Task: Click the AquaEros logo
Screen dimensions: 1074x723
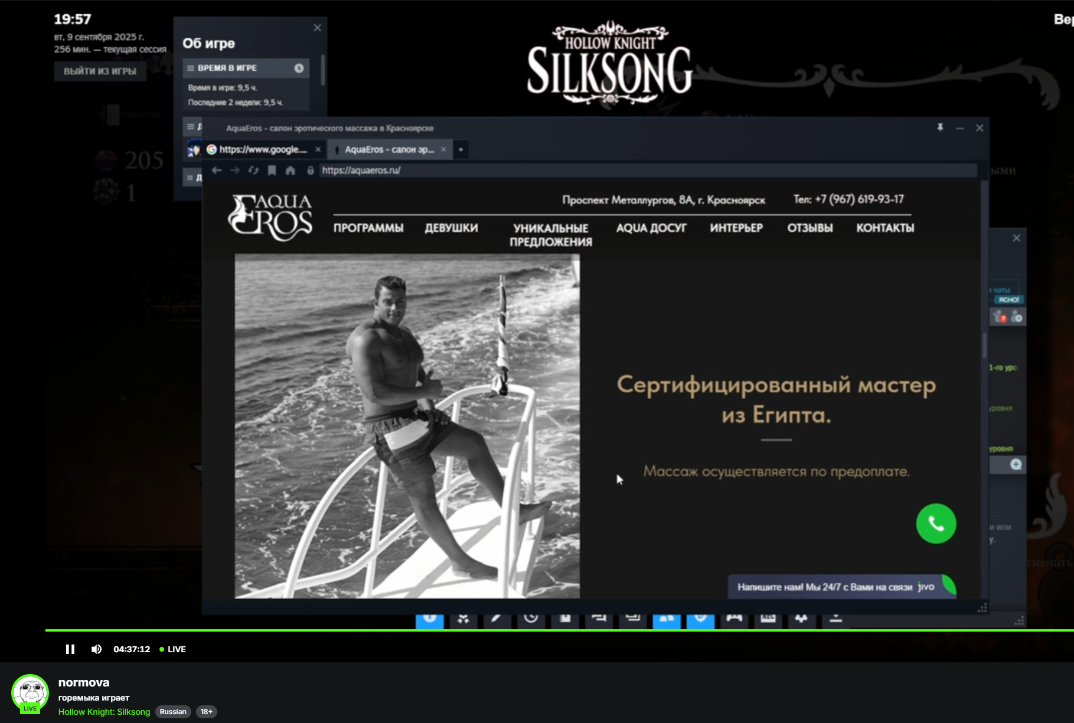Action: tap(270, 218)
